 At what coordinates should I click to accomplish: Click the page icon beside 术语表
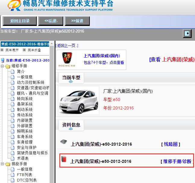13,159
